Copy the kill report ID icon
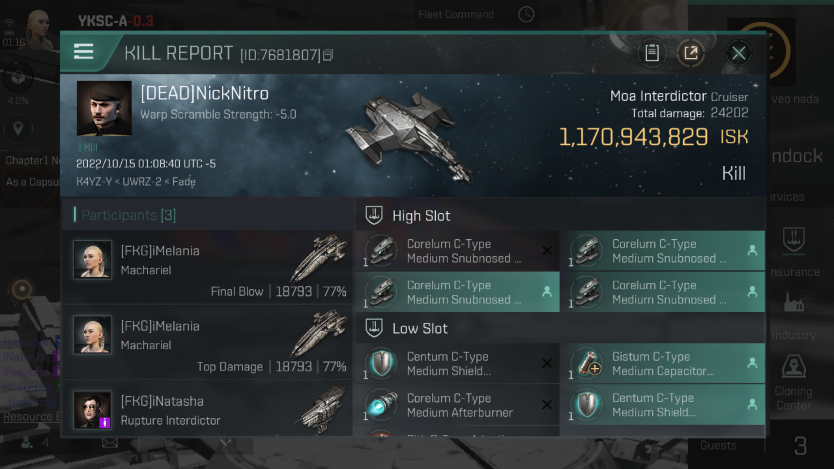 328,55
